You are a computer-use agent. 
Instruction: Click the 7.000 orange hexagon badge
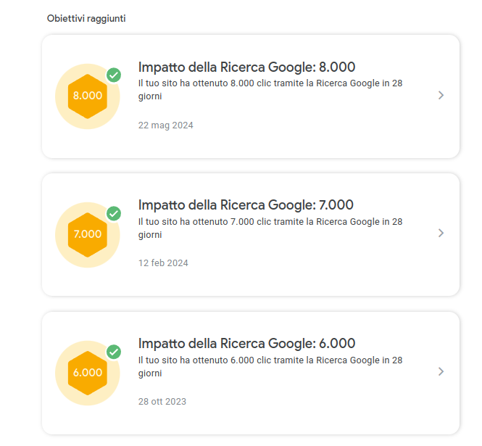(x=88, y=235)
